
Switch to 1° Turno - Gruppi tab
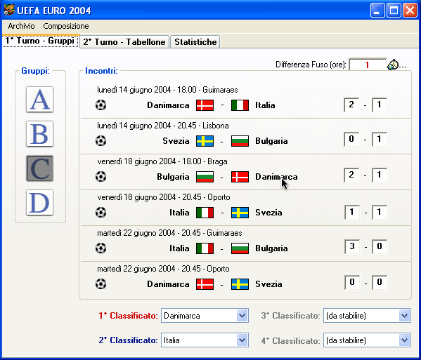pos(40,41)
